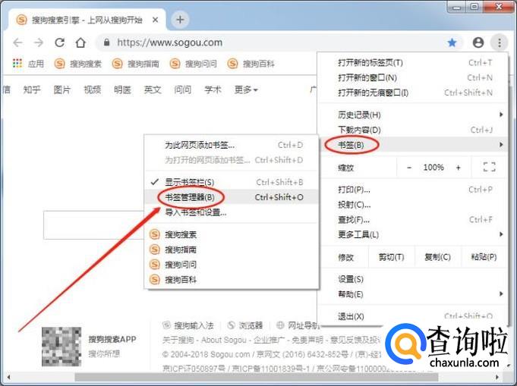Open the 学术 navigation link
517x386 pixels.
pyautogui.click(x=213, y=89)
